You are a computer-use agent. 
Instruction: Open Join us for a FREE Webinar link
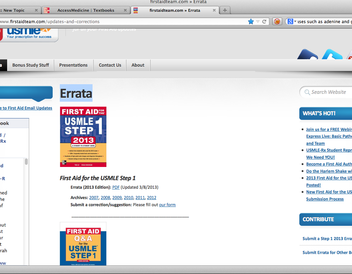(x=329, y=136)
